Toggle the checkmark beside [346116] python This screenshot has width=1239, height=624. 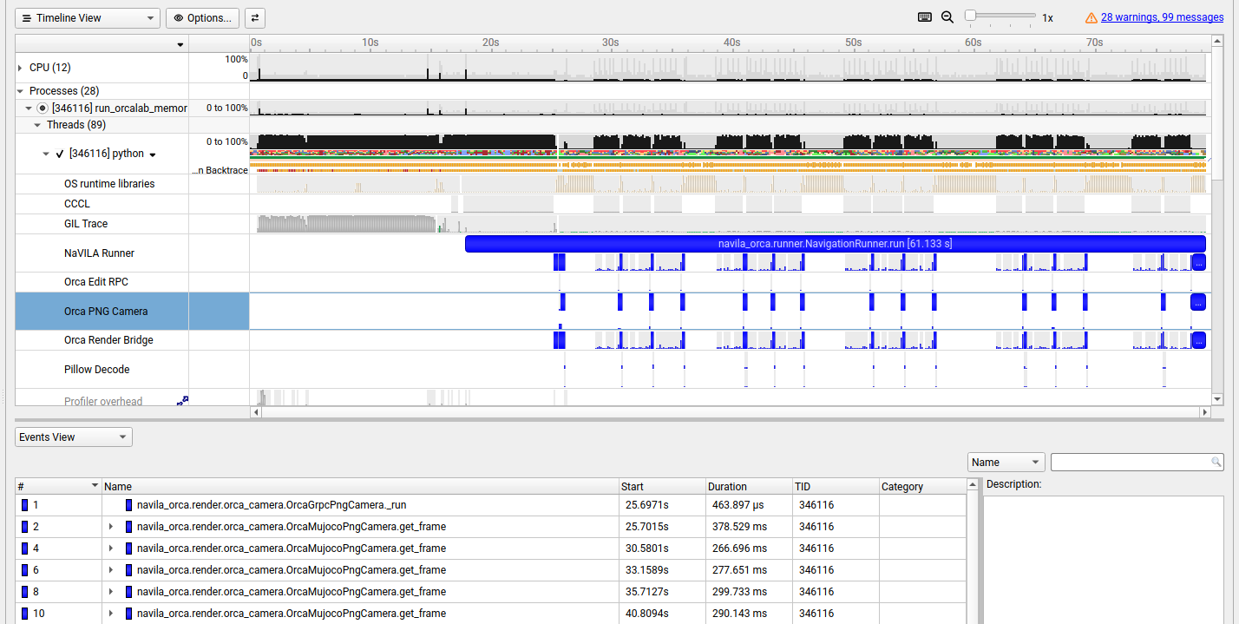click(60, 154)
